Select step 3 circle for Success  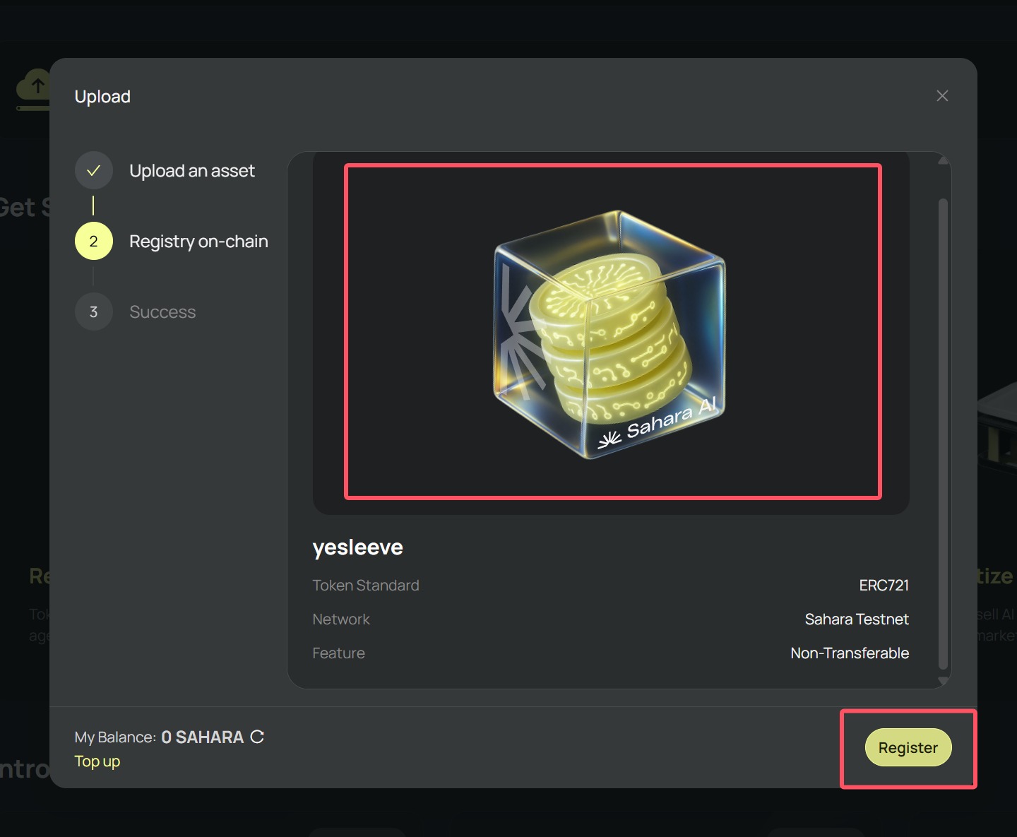pyautogui.click(x=94, y=311)
